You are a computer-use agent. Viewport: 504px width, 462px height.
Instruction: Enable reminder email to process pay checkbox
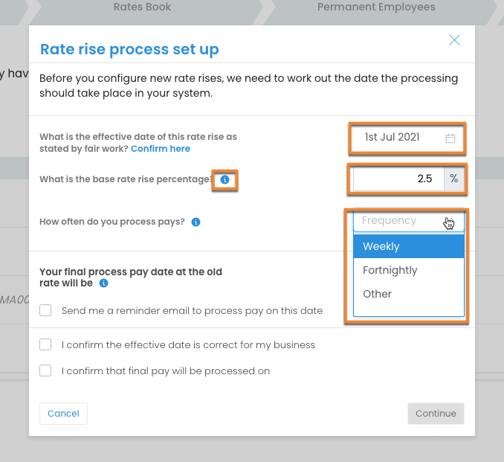click(46, 310)
